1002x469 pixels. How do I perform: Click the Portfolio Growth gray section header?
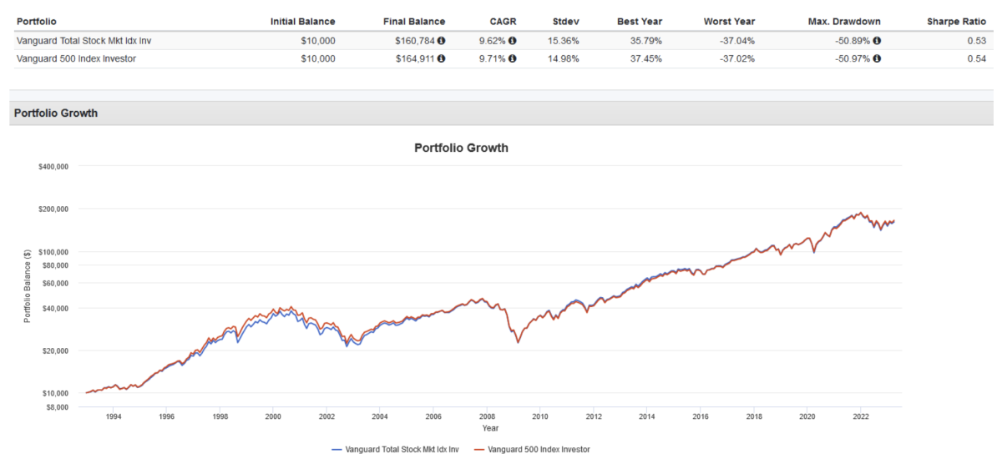click(x=501, y=113)
